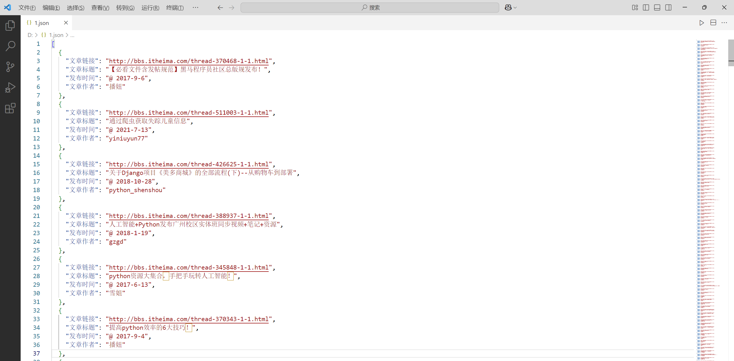The width and height of the screenshot is (734, 361).
Task: Click the Run file play icon
Action: tap(701, 23)
